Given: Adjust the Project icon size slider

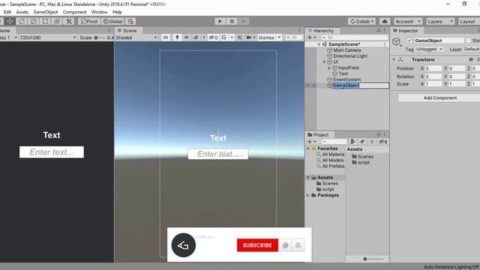Looking at the screenshot, I should [x=373, y=259].
